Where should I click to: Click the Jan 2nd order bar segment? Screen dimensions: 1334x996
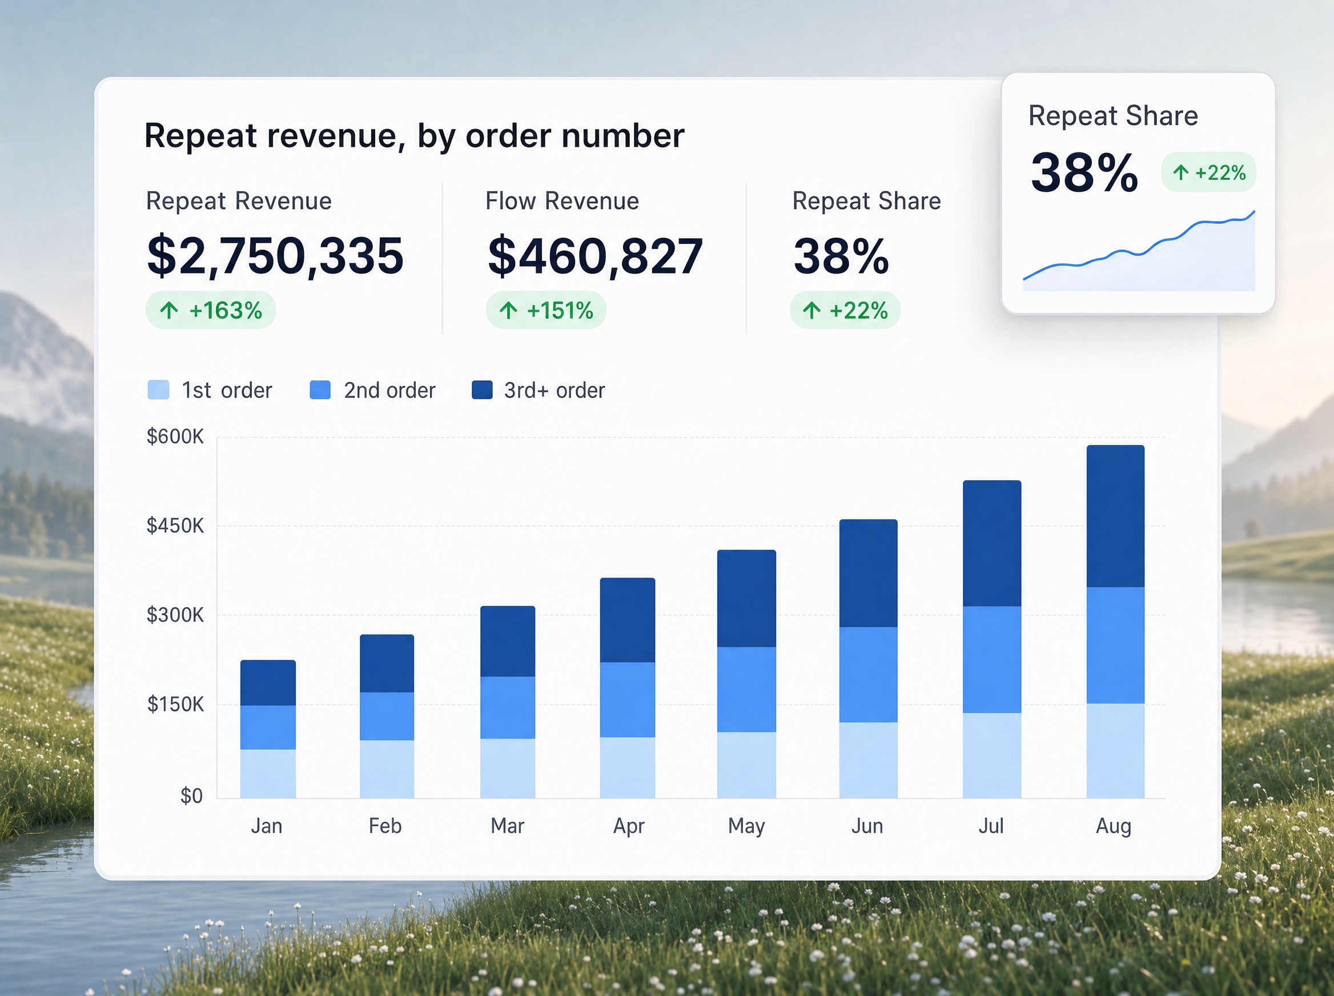(268, 727)
